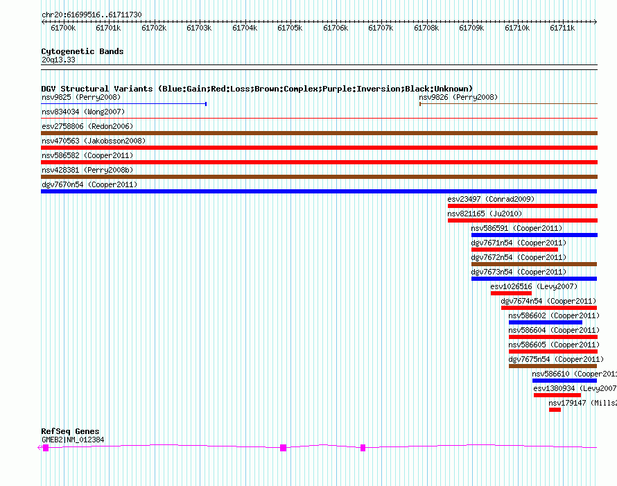Click the nsv9826 (Perry2008) variant label
Viewport: 617px width, 486px height.
pyautogui.click(x=458, y=97)
